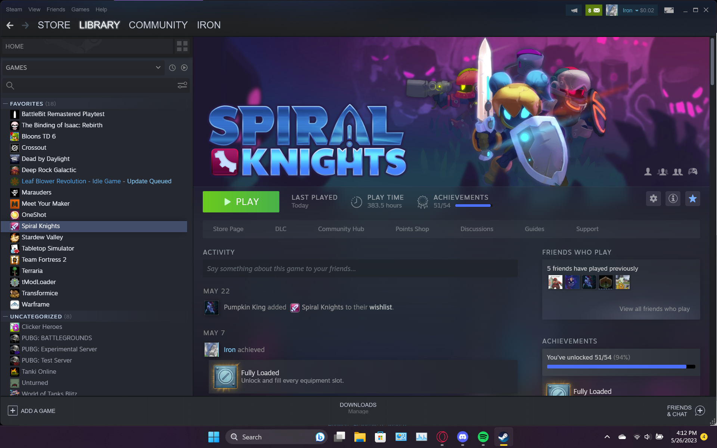The image size is (717, 448).
Task: Click the activity status input field
Action: [x=360, y=268]
